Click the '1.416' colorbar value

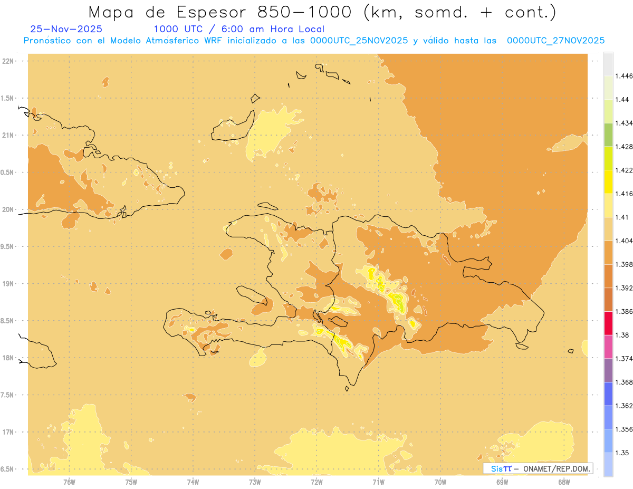[x=624, y=194]
